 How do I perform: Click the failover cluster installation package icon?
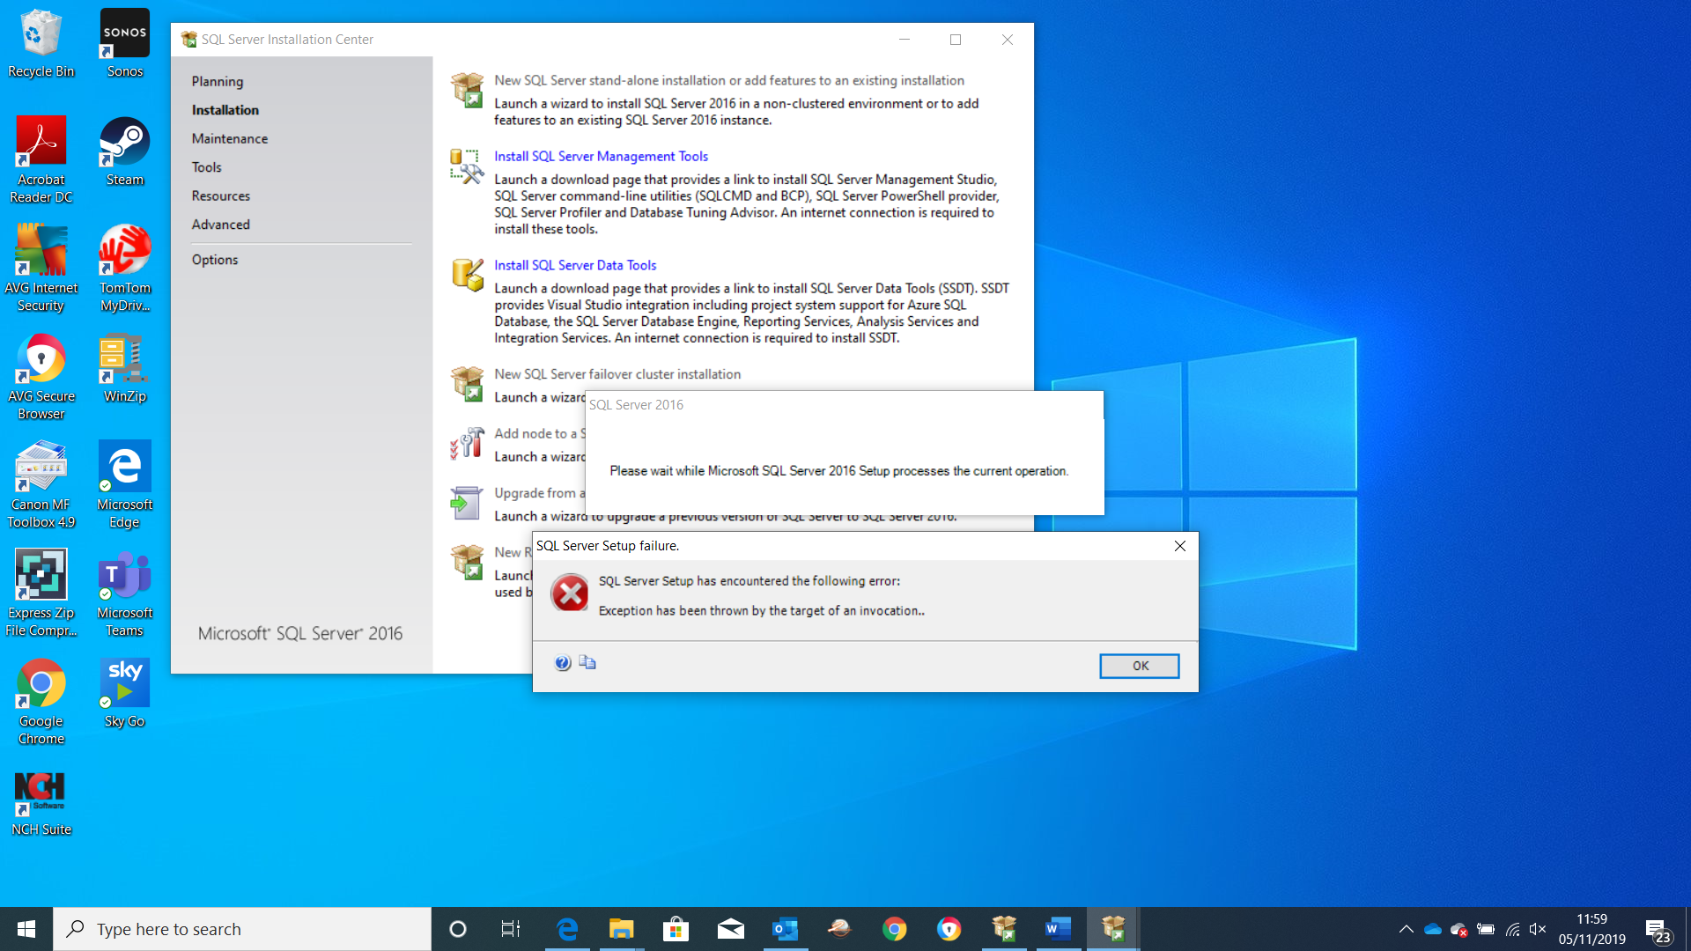(468, 383)
